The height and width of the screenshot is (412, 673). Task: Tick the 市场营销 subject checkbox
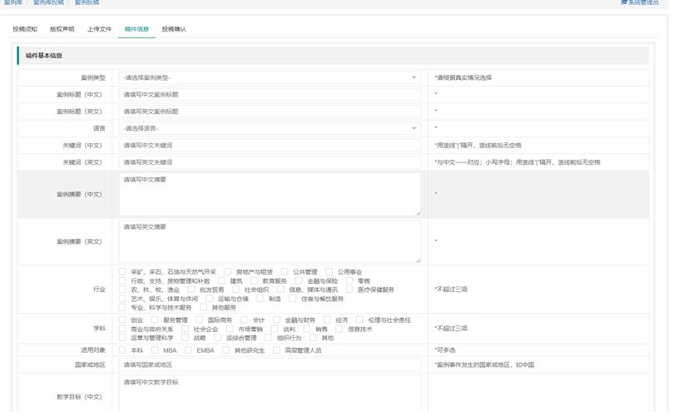pyautogui.click(x=230, y=330)
